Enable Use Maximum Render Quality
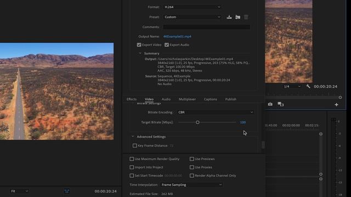Viewport: 351px width, 197px height. [x=132, y=159]
